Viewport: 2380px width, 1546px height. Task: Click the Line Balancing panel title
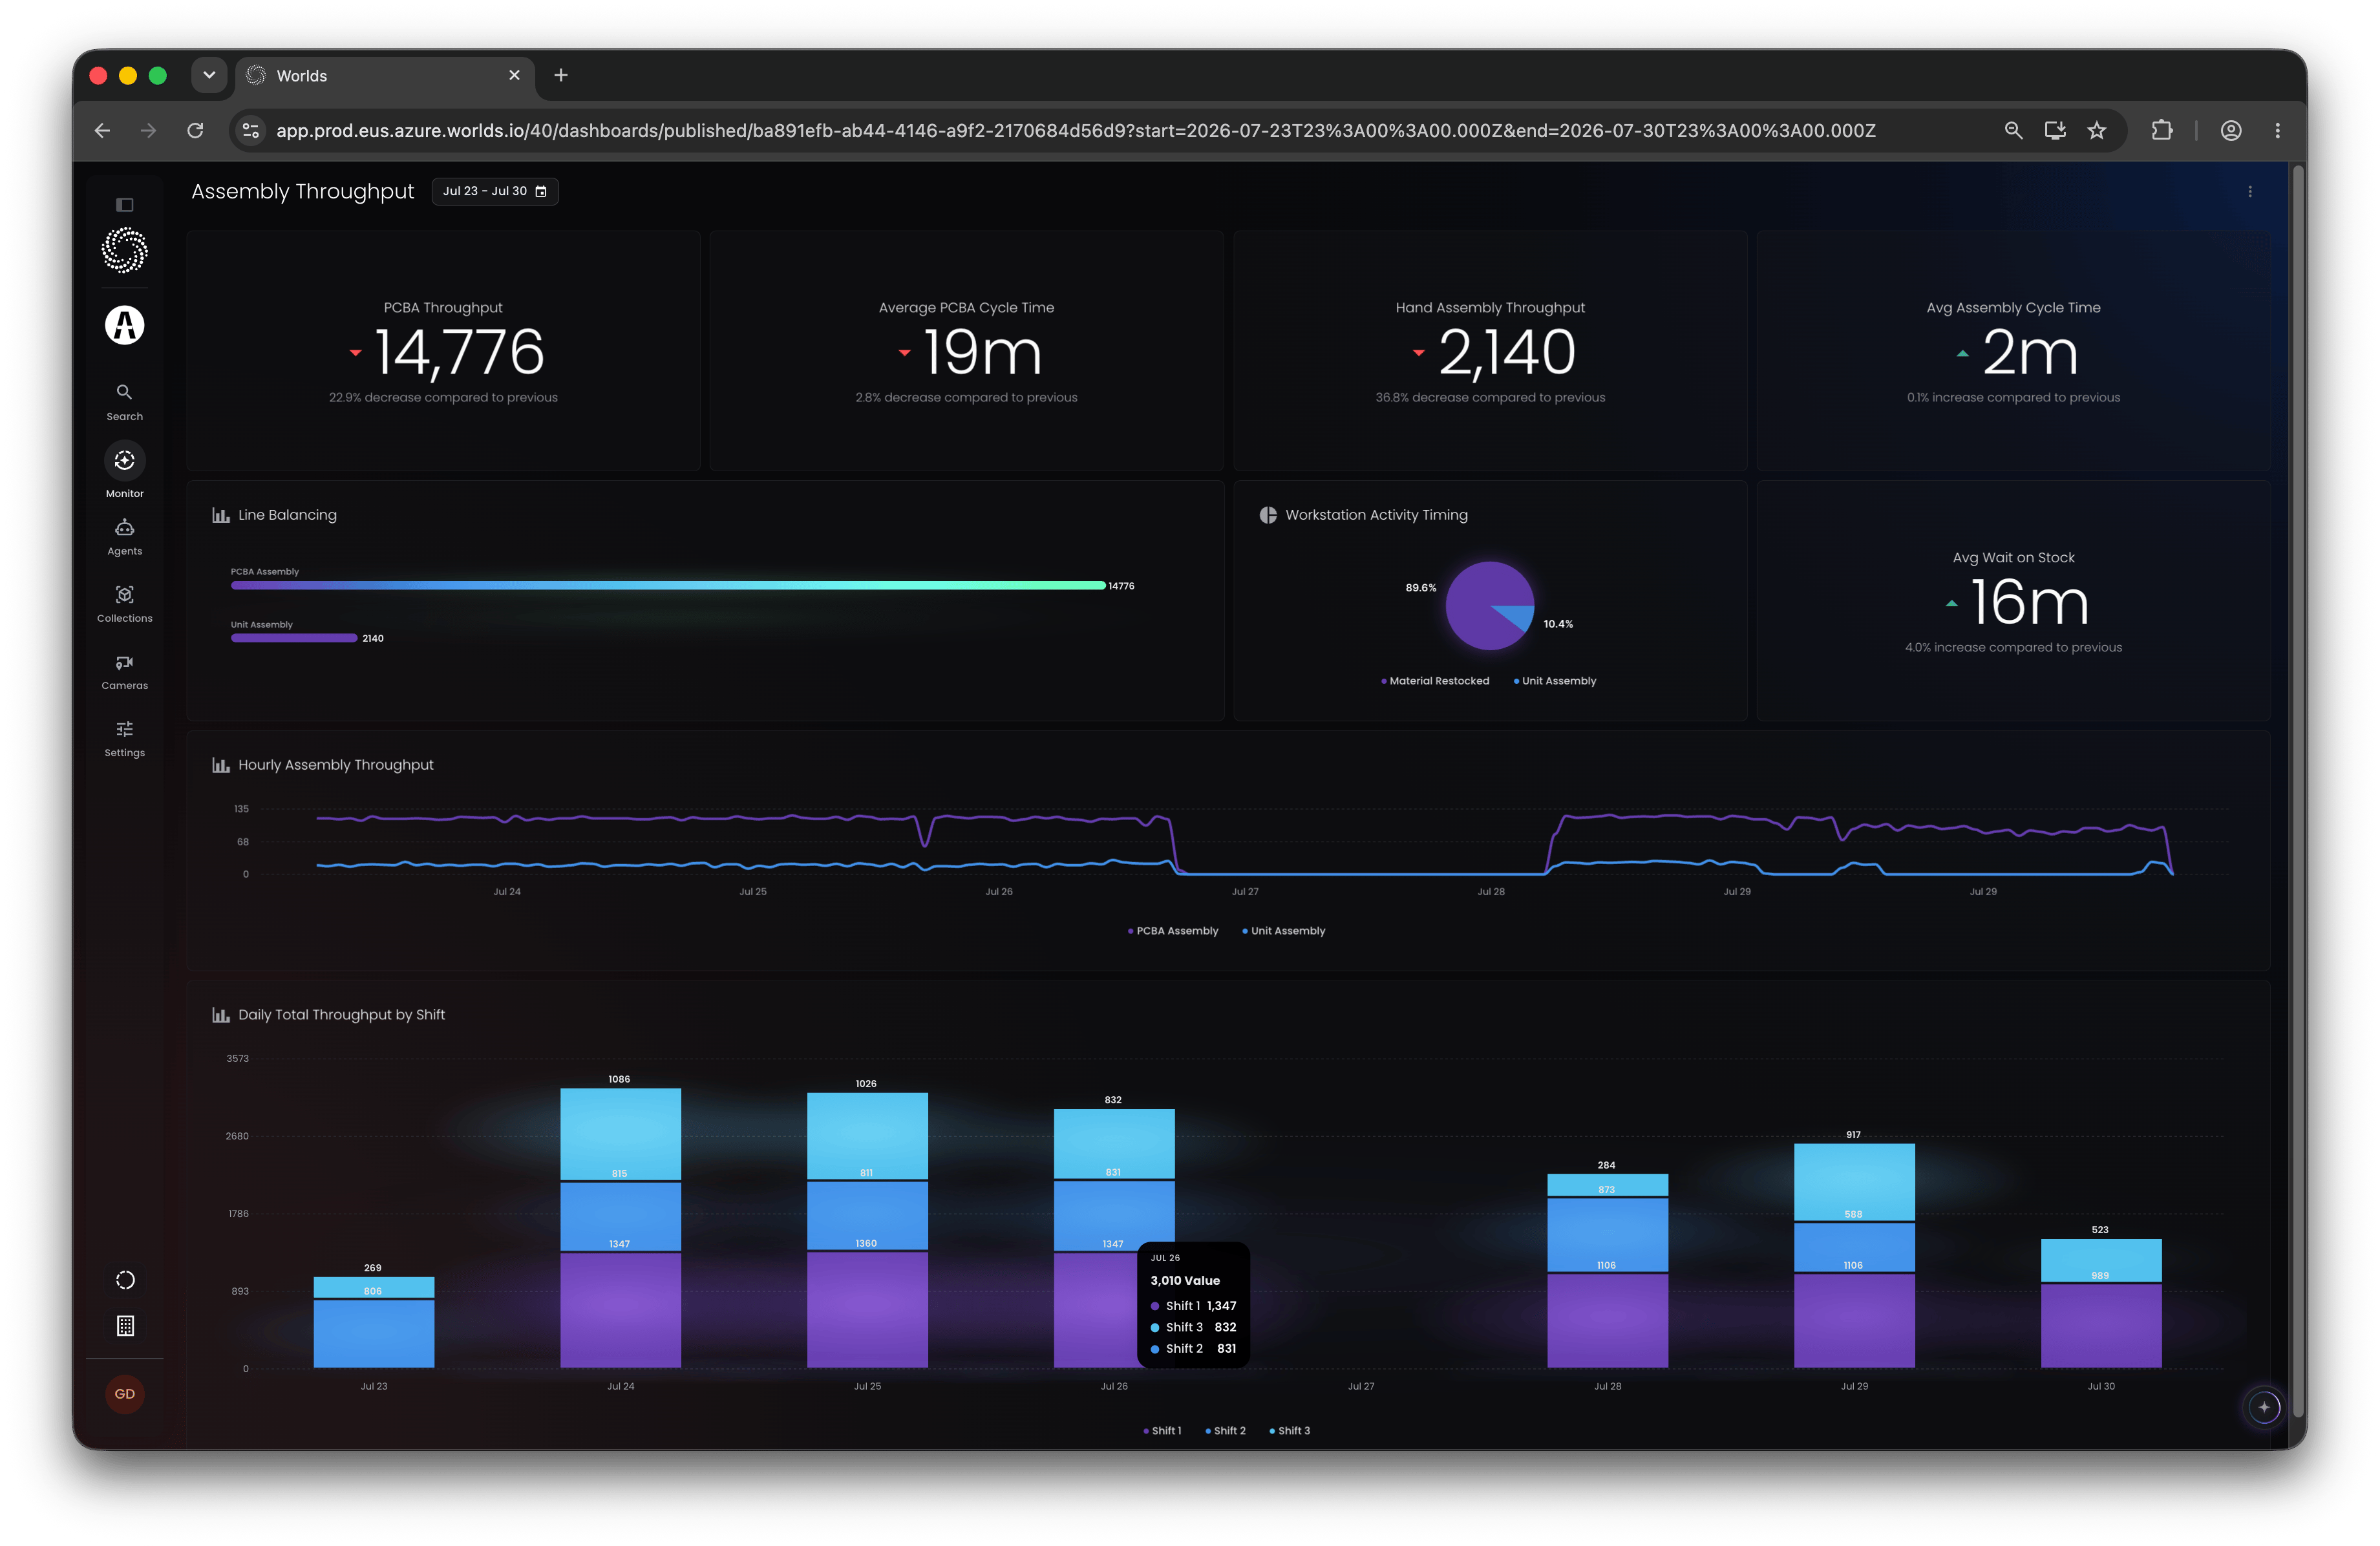point(287,515)
